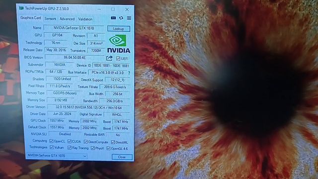Screen dimensions: 318x179
Task: Click the NVIDIA logo image
Action: pyautogui.click(x=118, y=44)
